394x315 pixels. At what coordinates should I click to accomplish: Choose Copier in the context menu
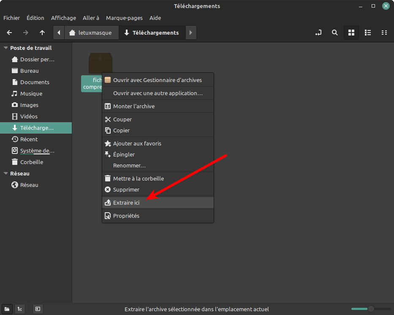click(x=158, y=130)
